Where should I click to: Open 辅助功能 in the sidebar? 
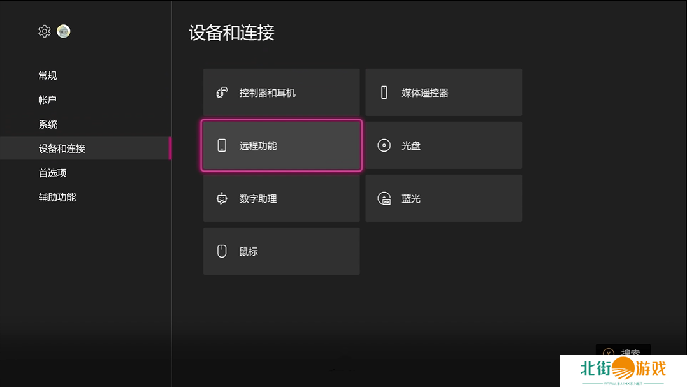(57, 197)
